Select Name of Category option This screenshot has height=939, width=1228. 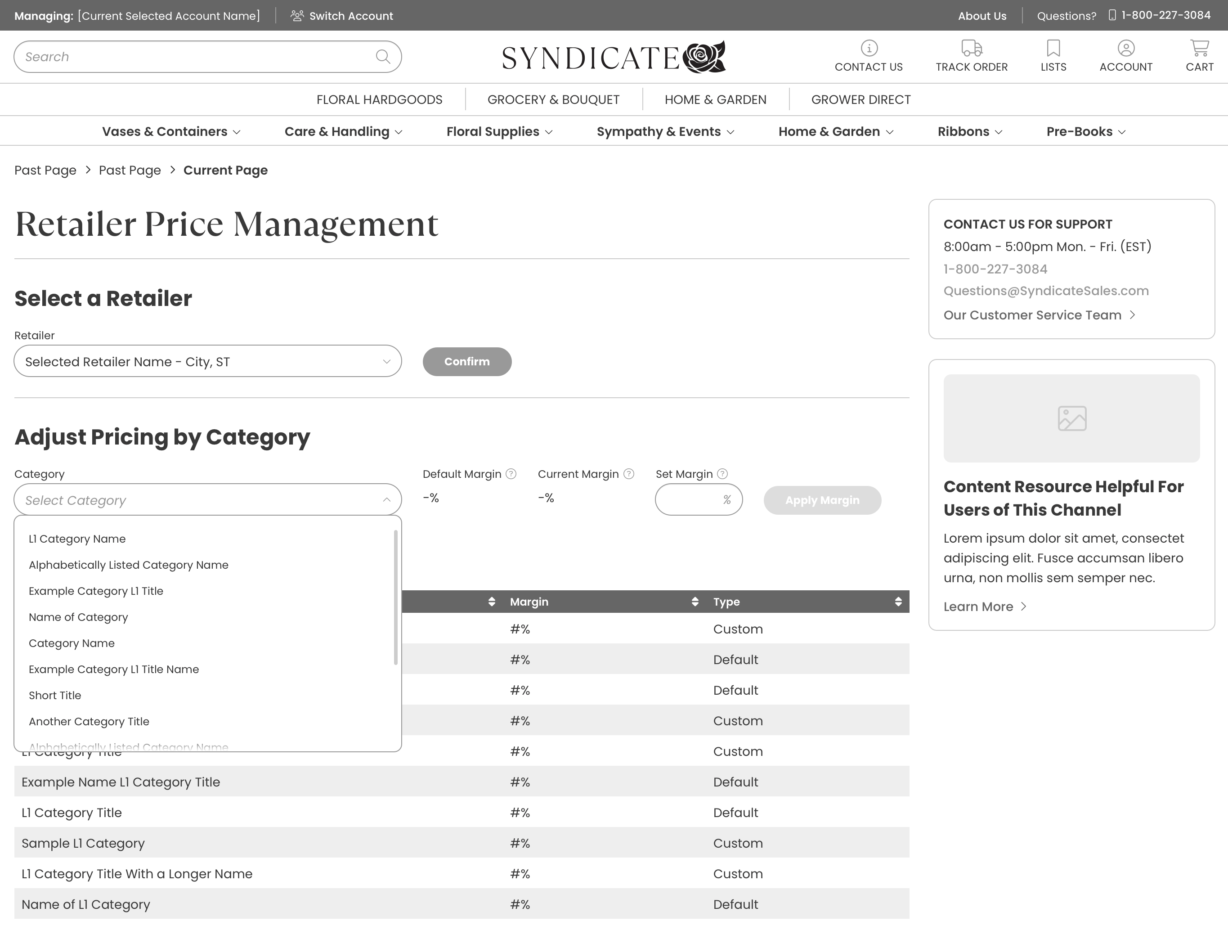[78, 617]
